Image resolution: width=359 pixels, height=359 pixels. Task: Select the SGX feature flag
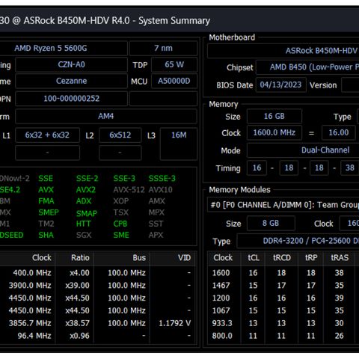(x=84, y=235)
